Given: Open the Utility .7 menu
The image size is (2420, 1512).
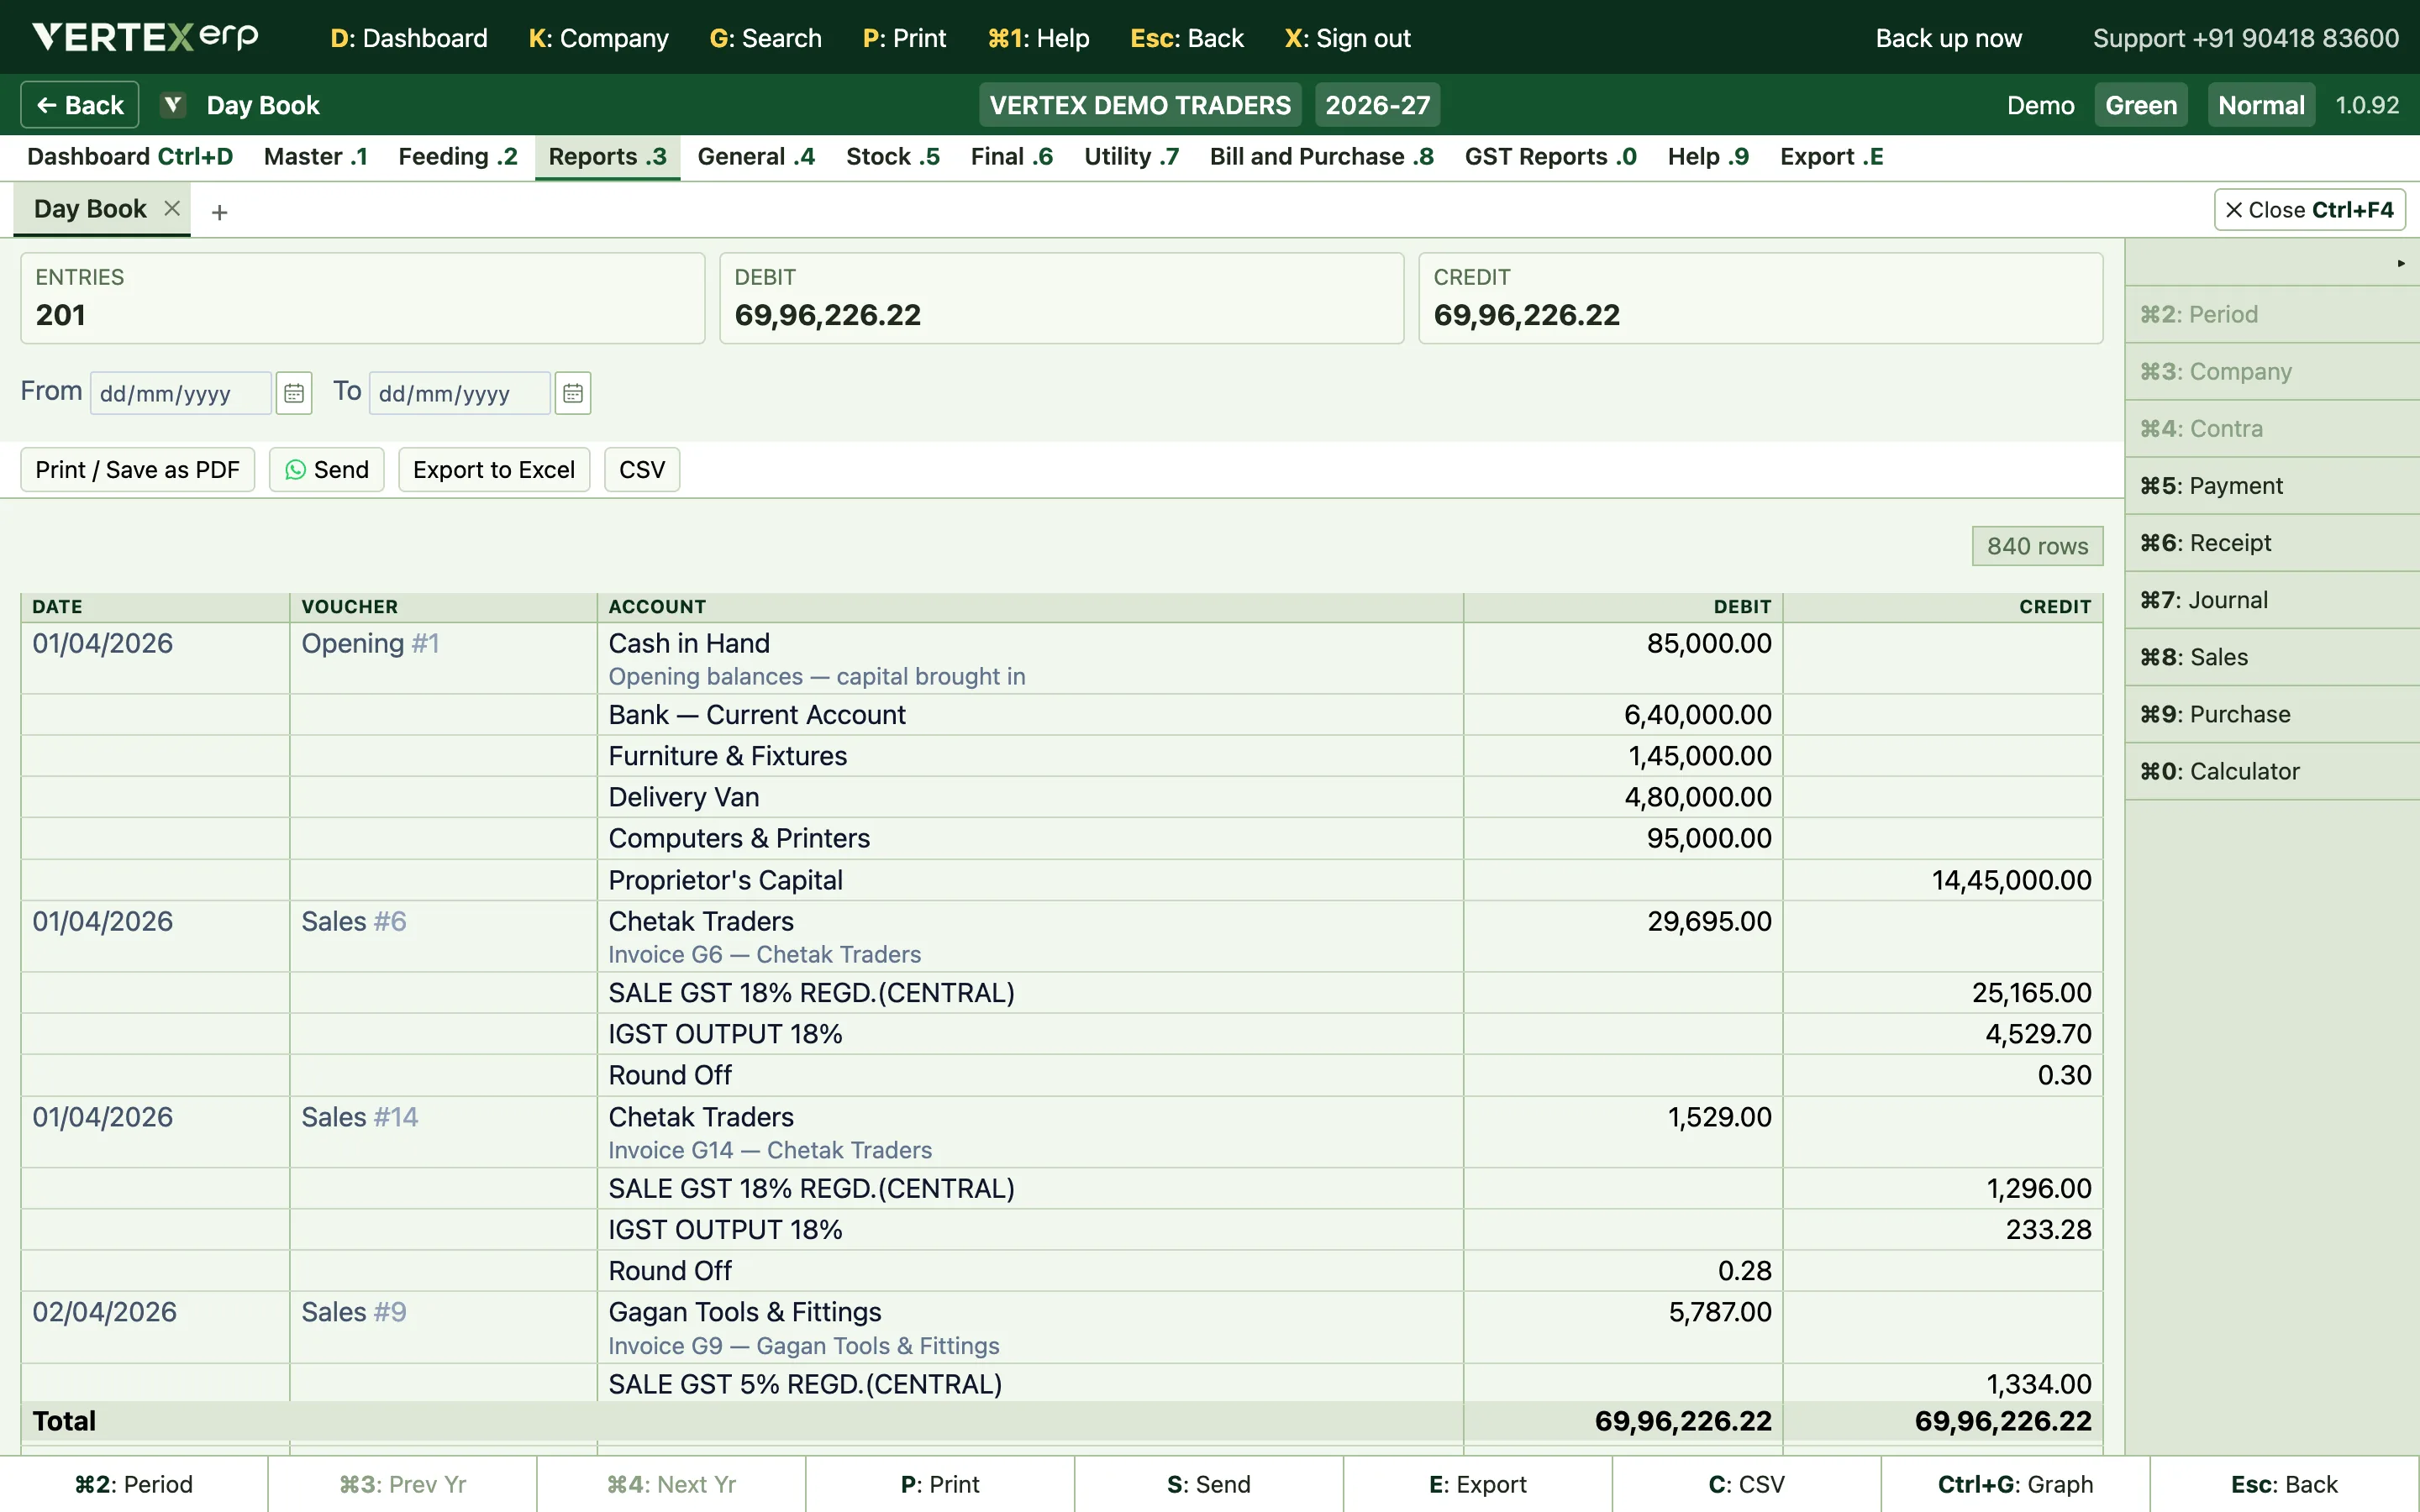Looking at the screenshot, I should tap(1132, 157).
